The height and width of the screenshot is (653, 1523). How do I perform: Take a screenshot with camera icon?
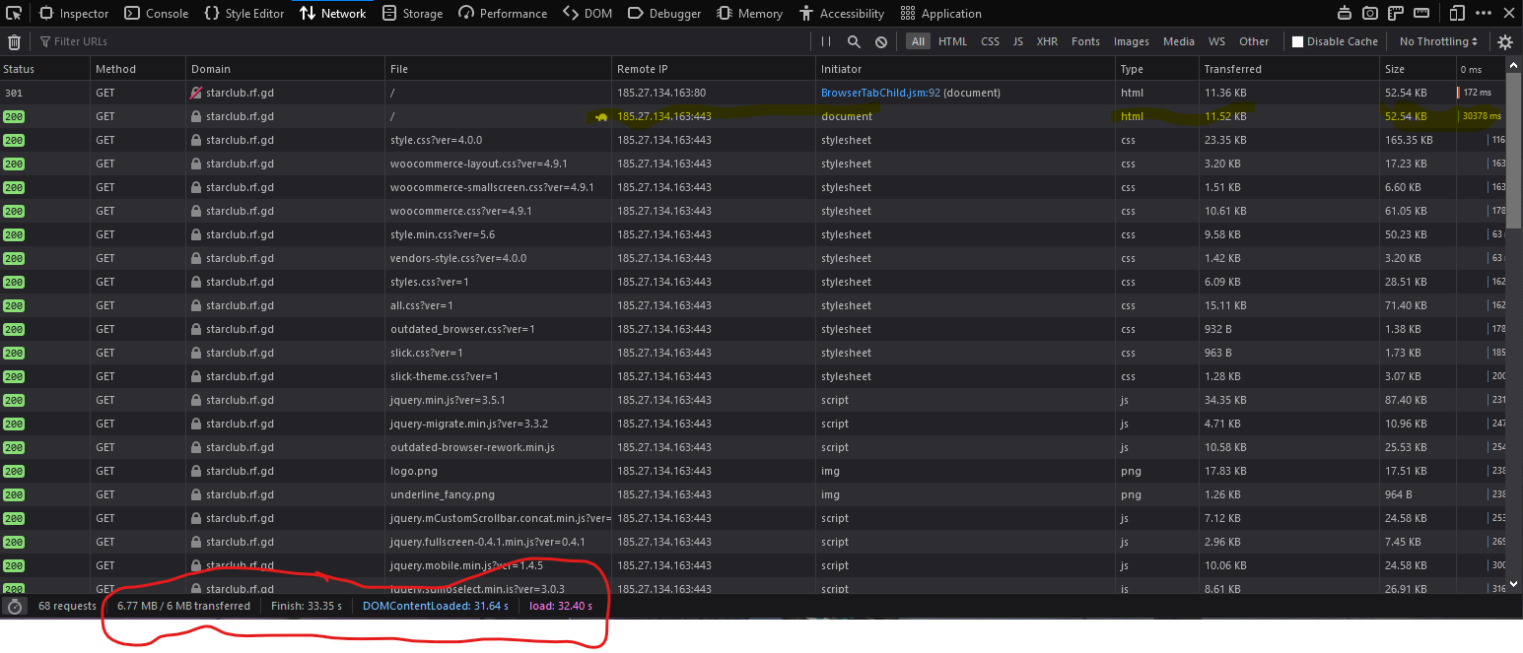point(1370,13)
